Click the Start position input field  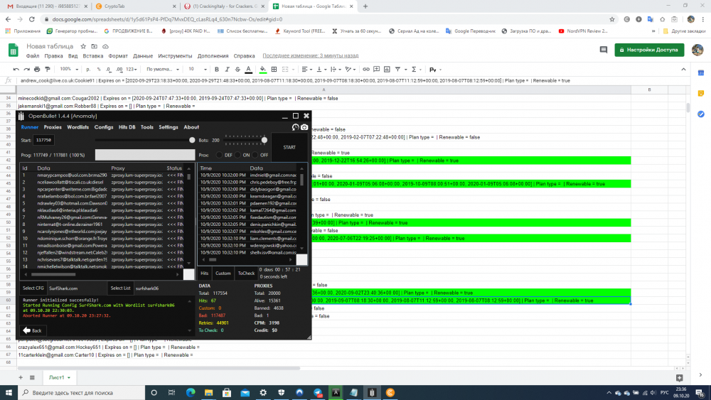(x=44, y=141)
